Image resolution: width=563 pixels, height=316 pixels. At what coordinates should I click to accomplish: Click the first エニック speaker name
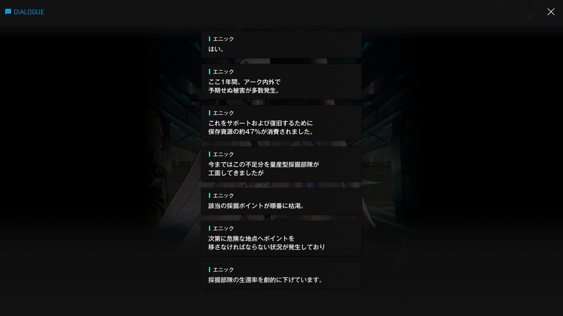223,39
